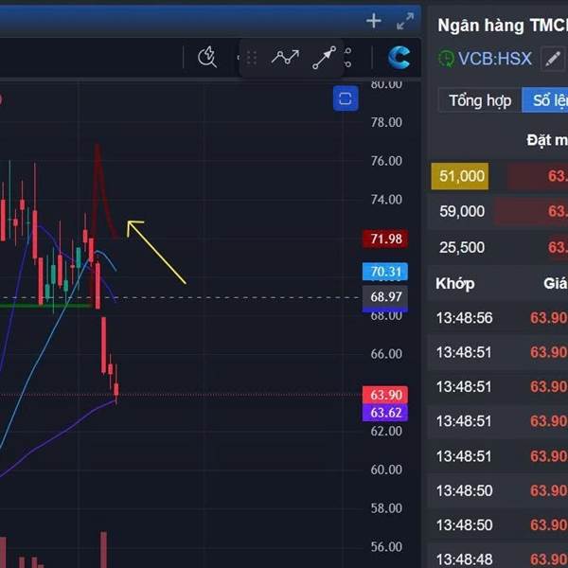Click the 74.00 price axis label
568x568 pixels.
click(386, 200)
